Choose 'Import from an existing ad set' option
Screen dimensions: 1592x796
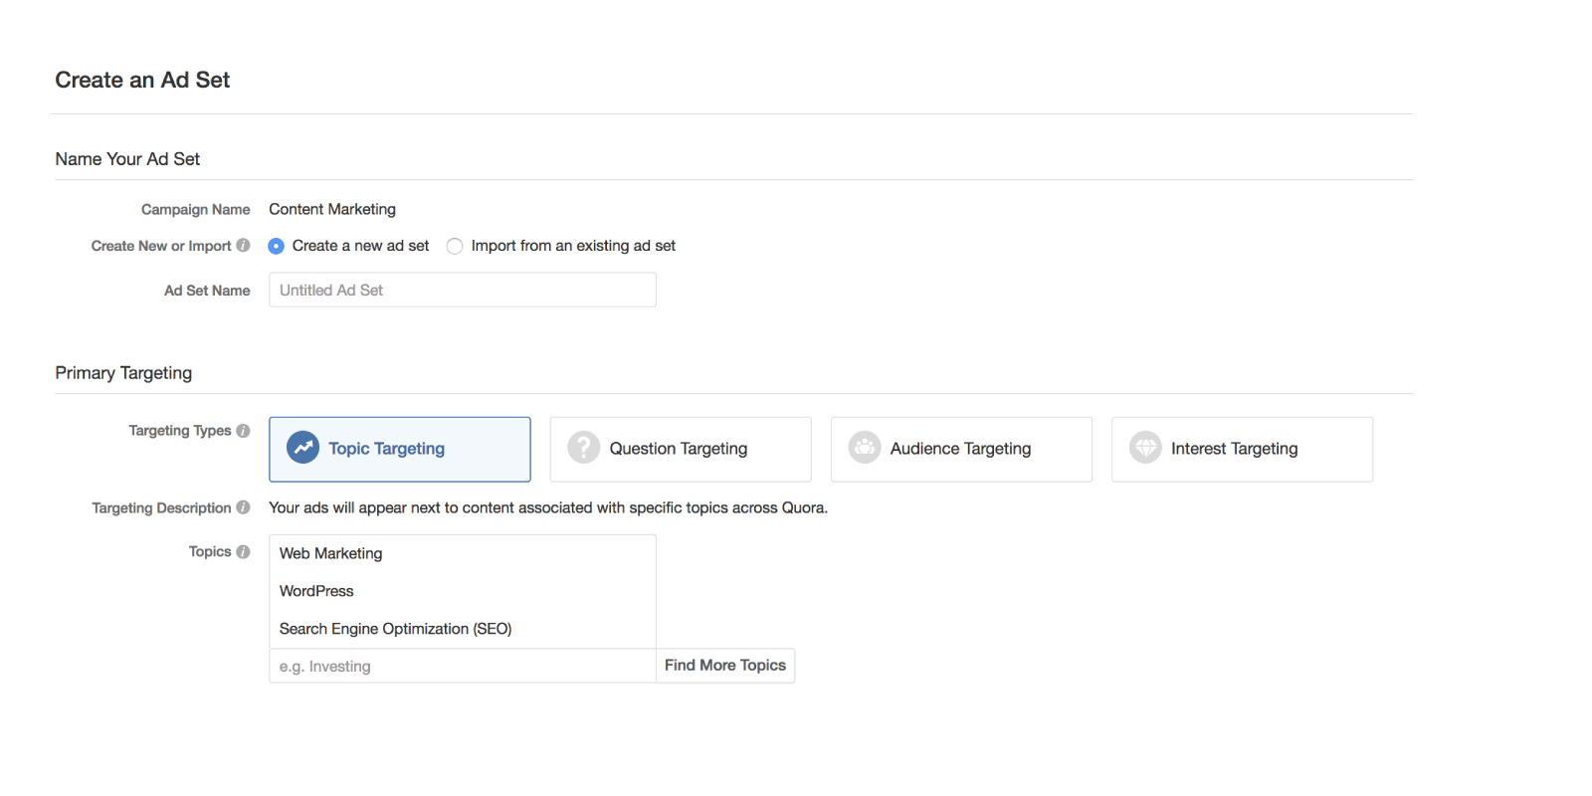(x=455, y=246)
